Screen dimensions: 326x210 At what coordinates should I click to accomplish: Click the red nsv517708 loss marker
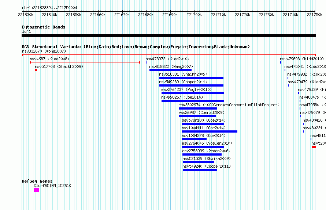pos(36,70)
